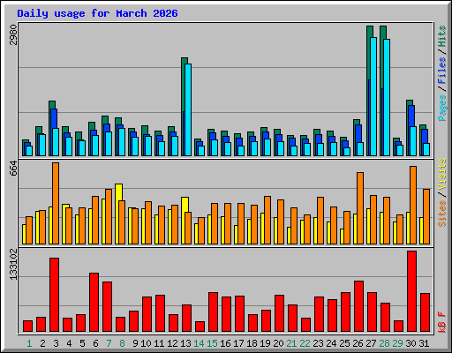452x353 pixels.
Task: Click the 133102 axis label of the KB chart
Action: (14, 265)
